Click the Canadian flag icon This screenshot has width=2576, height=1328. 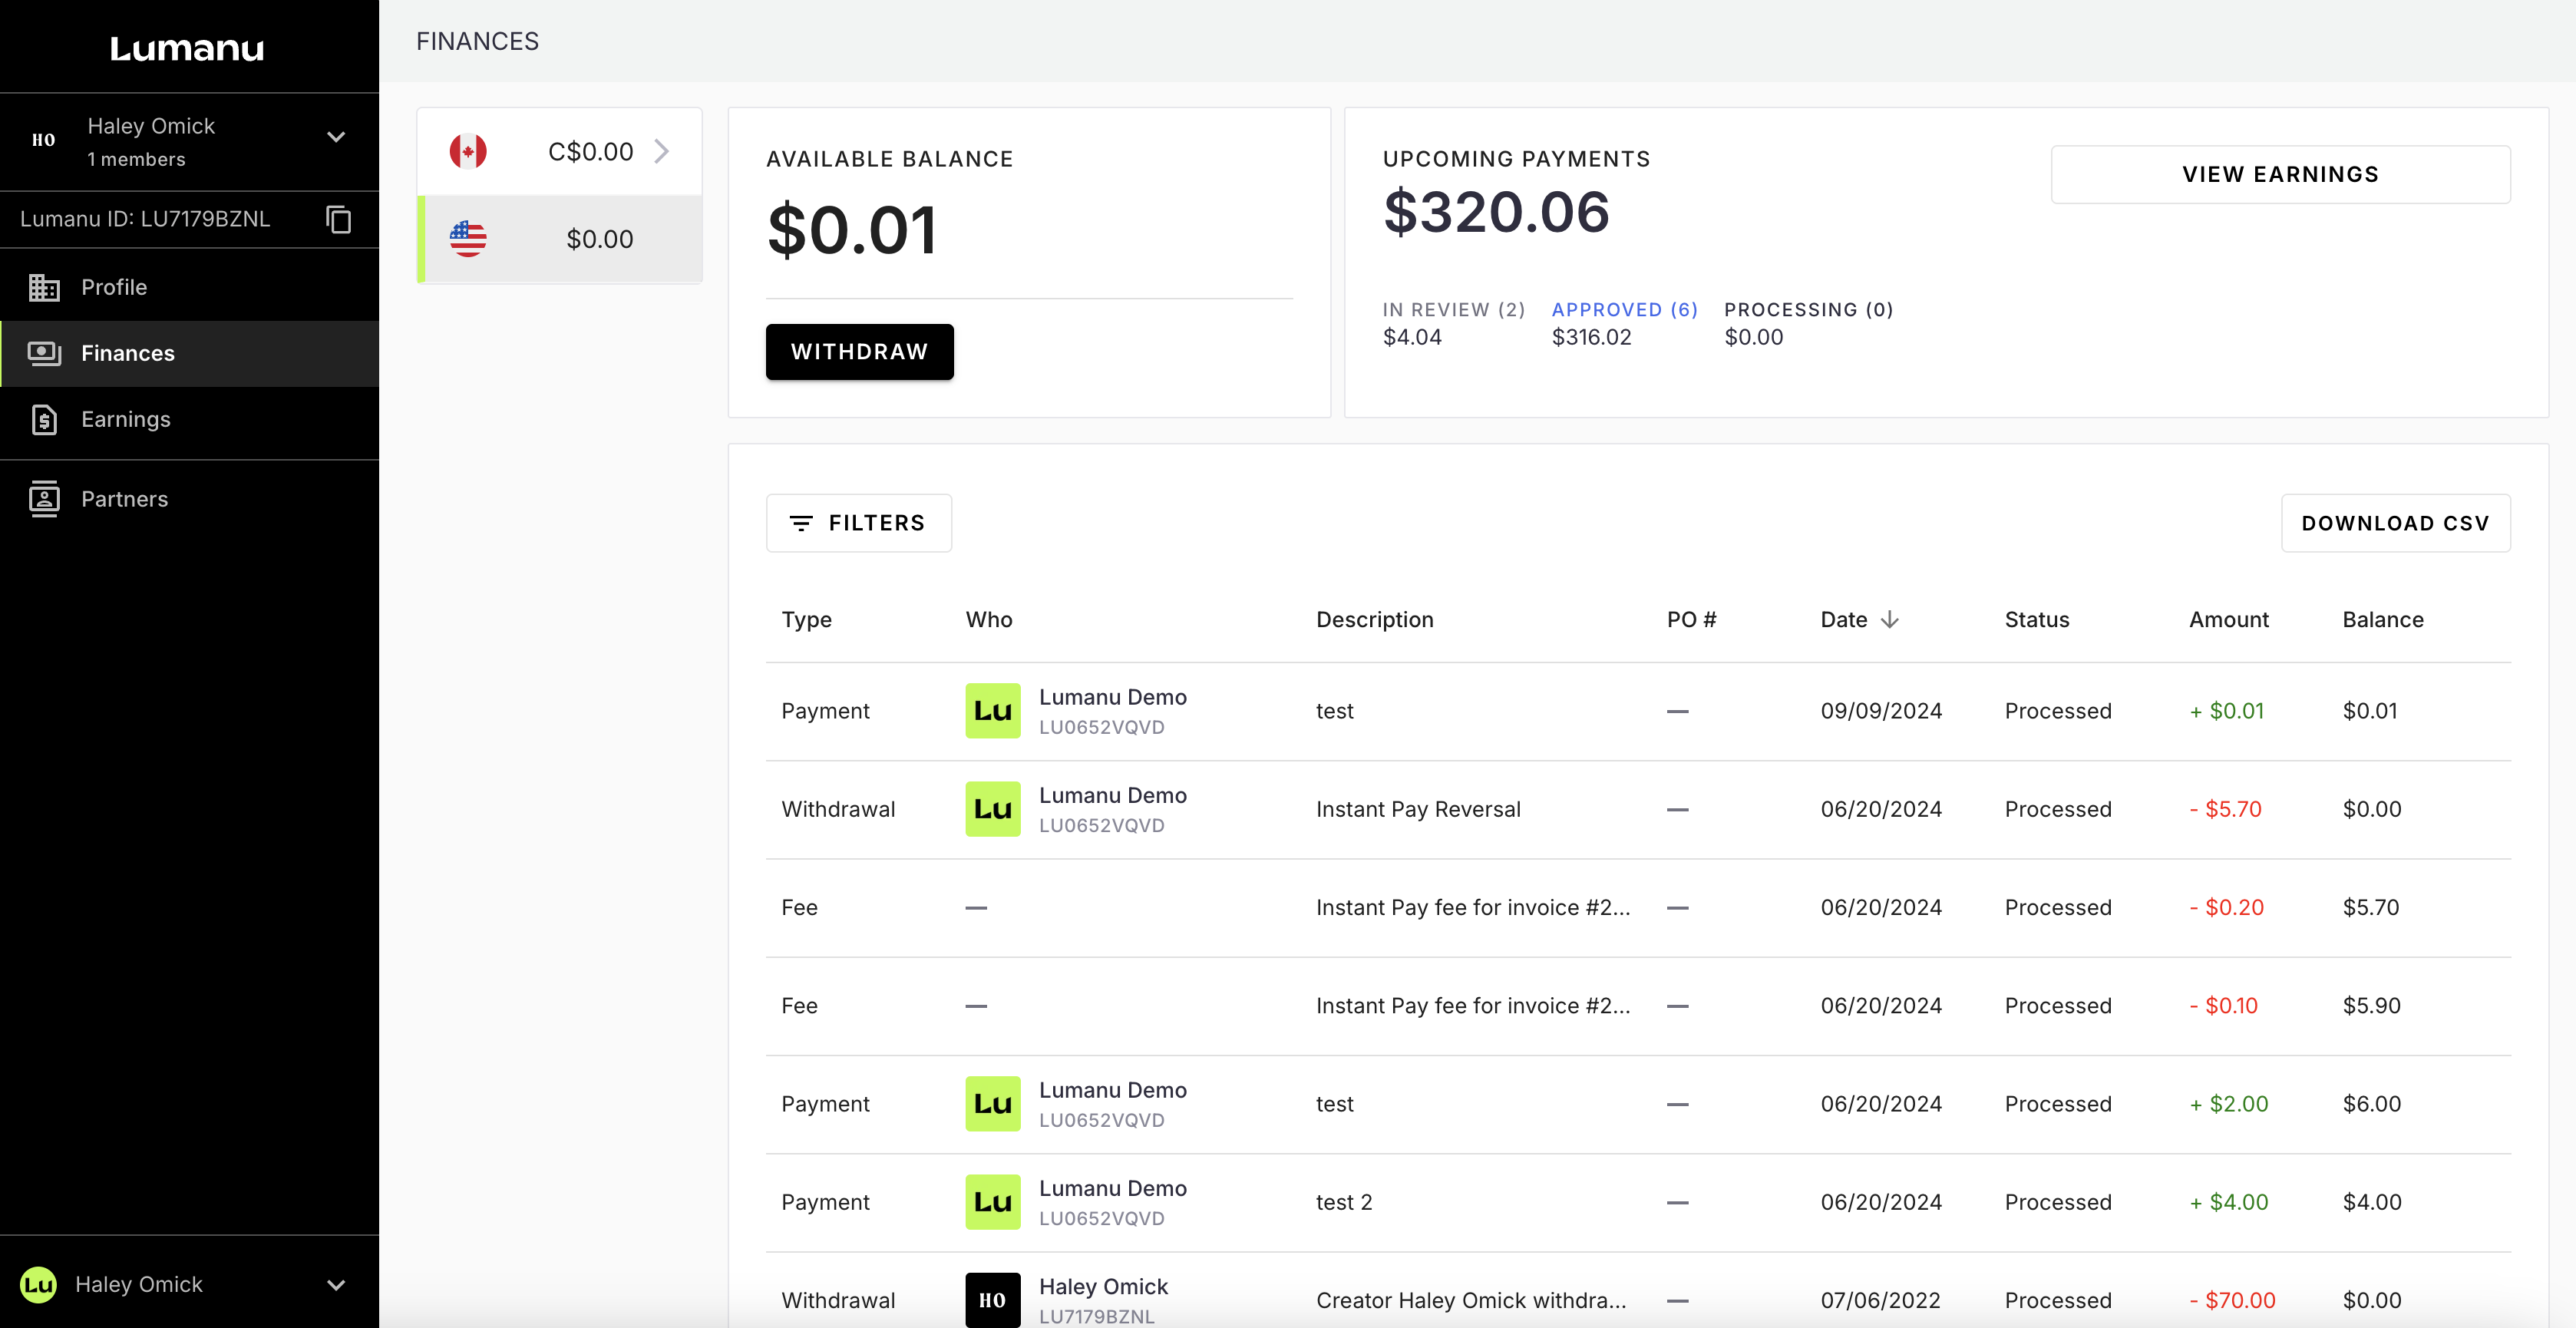coord(468,152)
